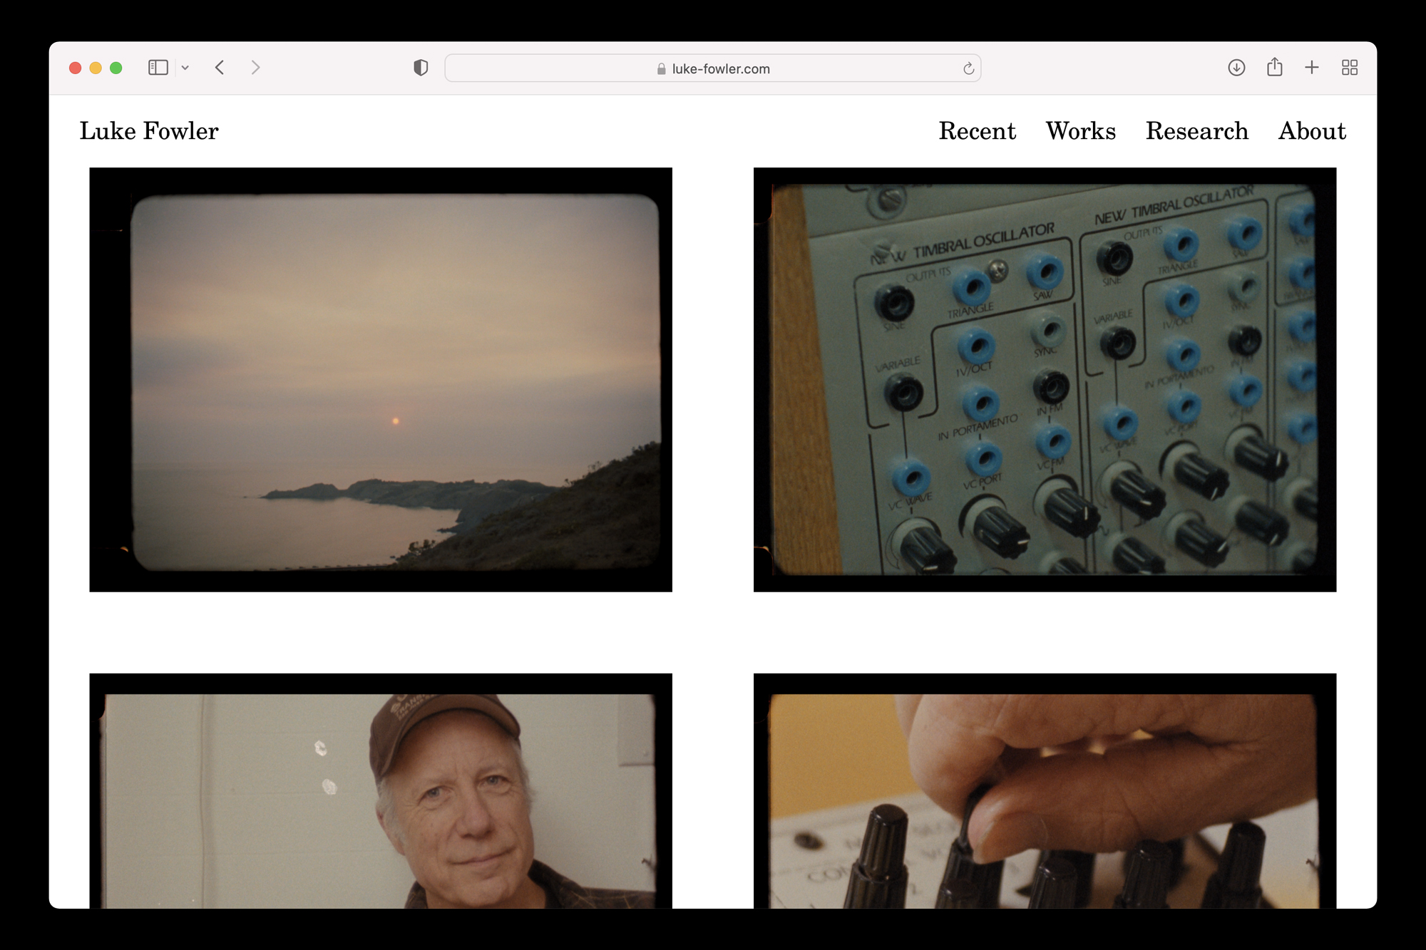Show the tab overview grid
Viewport: 1426px width, 950px height.
1349,68
